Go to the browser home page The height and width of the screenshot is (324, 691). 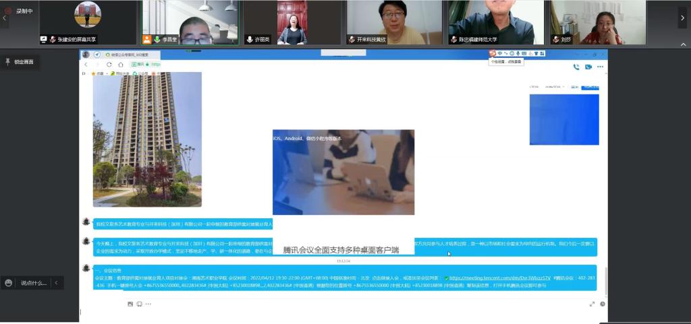tap(121, 64)
